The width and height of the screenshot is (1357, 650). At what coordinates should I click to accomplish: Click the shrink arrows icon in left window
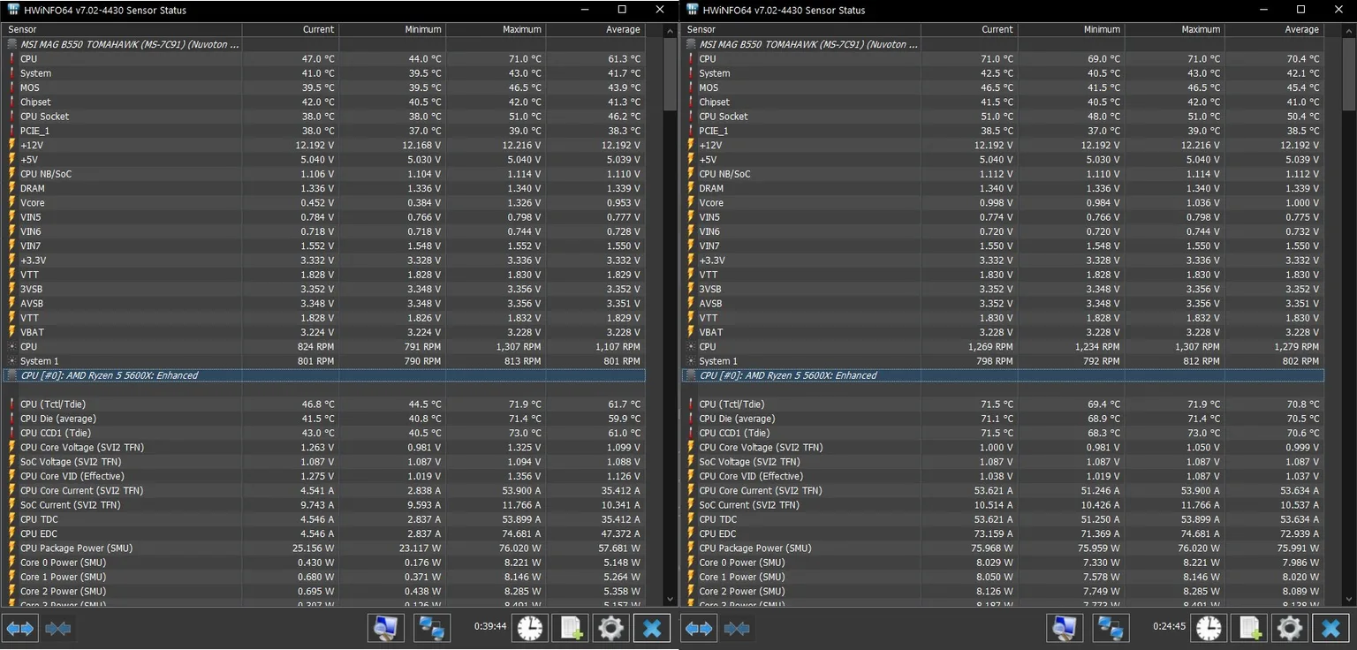58,628
